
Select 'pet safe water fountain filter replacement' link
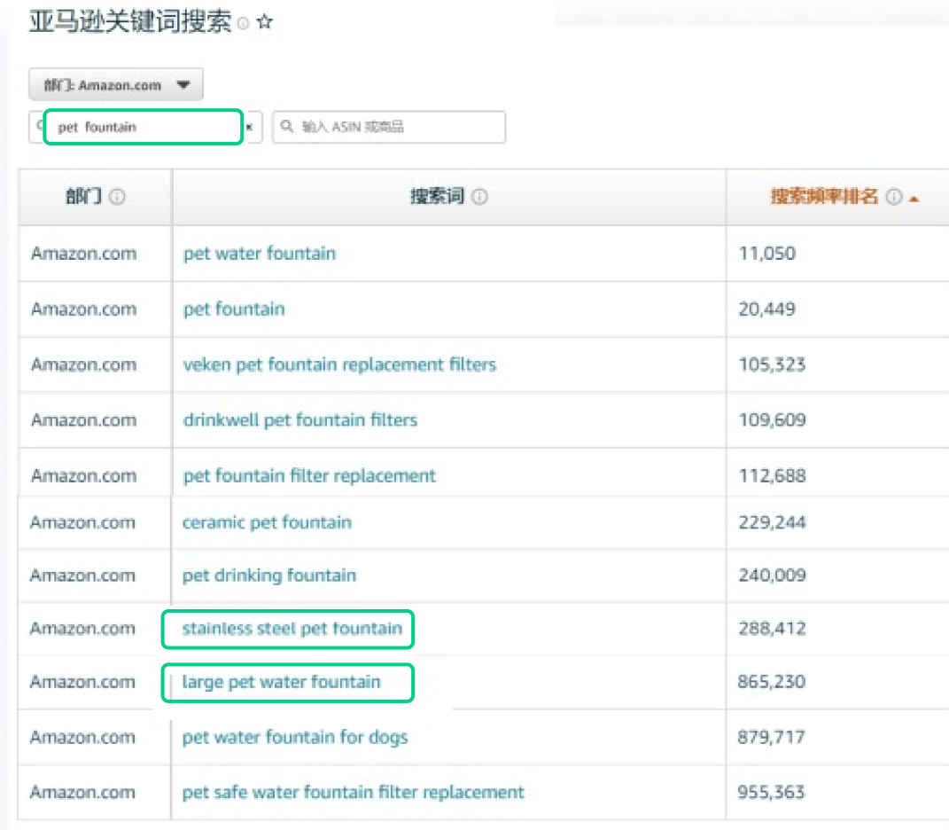tap(353, 792)
